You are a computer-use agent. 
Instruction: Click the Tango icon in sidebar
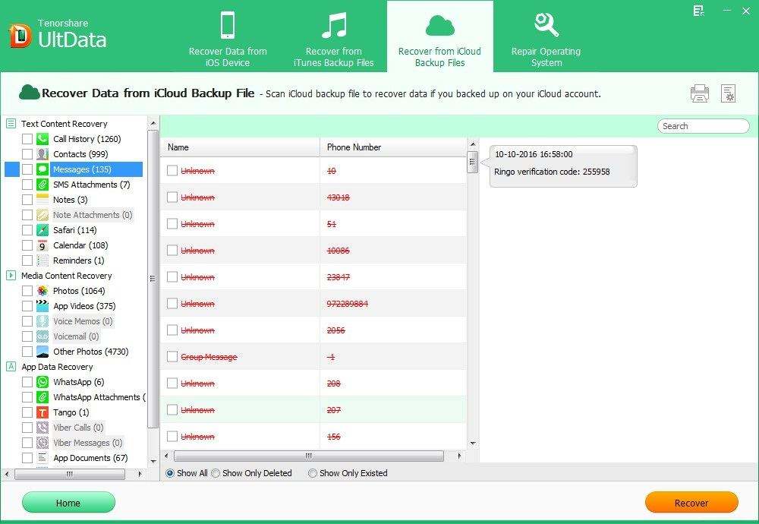pyautogui.click(x=43, y=412)
